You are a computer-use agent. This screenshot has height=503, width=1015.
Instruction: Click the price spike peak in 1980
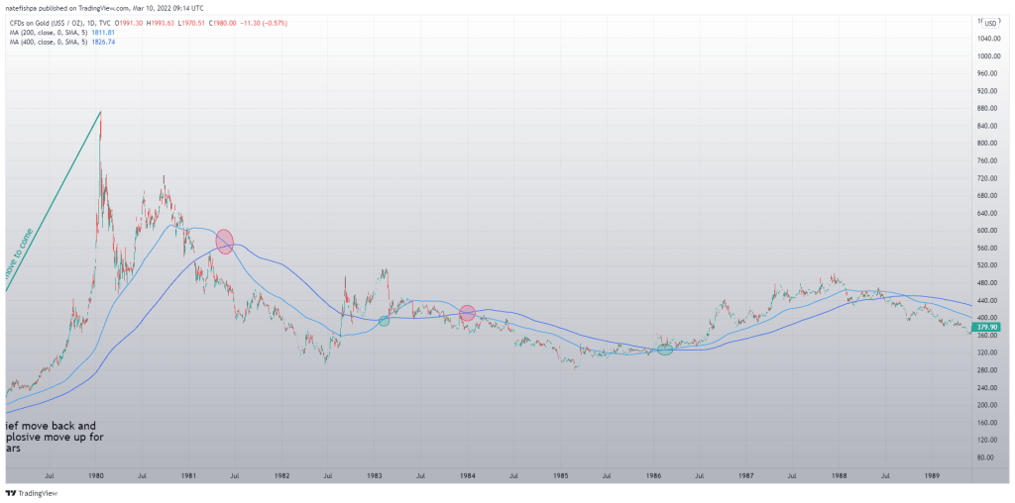pyautogui.click(x=100, y=115)
